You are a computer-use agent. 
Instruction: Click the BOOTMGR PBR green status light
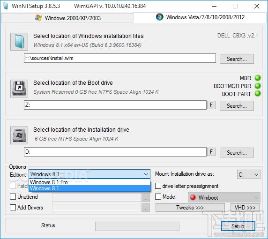point(258,86)
